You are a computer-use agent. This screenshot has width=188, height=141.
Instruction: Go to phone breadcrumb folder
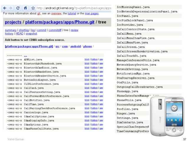click(x=88, y=46)
